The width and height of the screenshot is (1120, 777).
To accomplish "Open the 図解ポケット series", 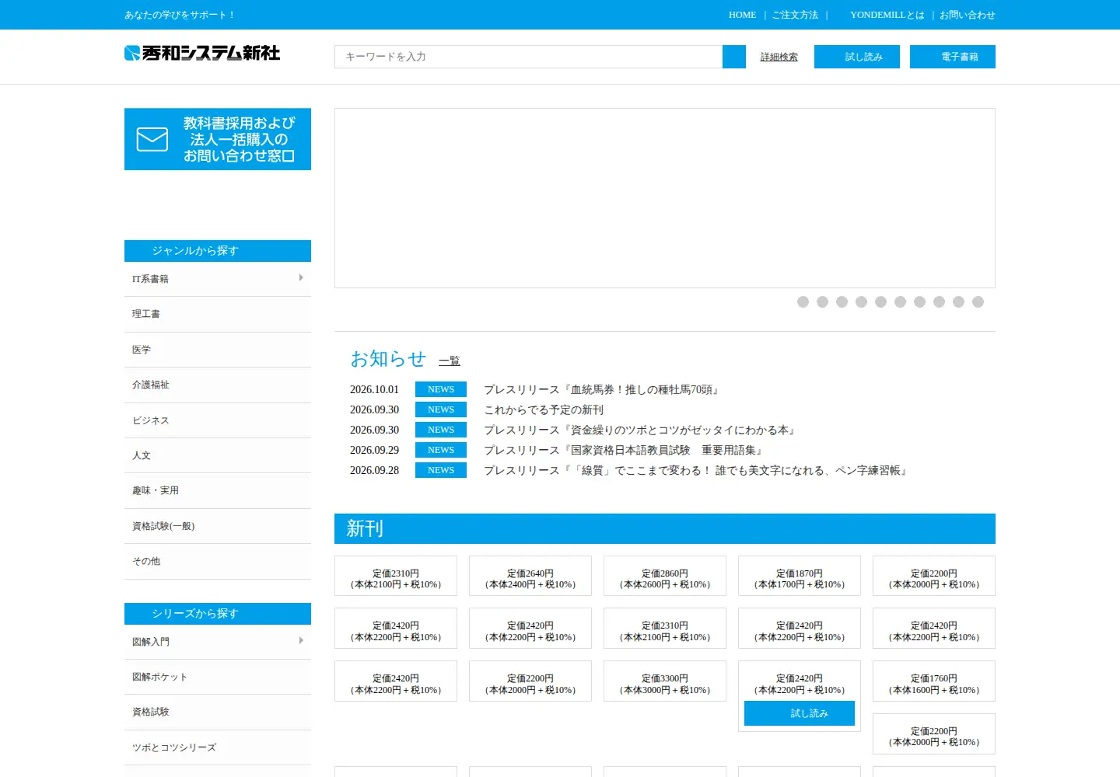I will click(x=218, y=677).
